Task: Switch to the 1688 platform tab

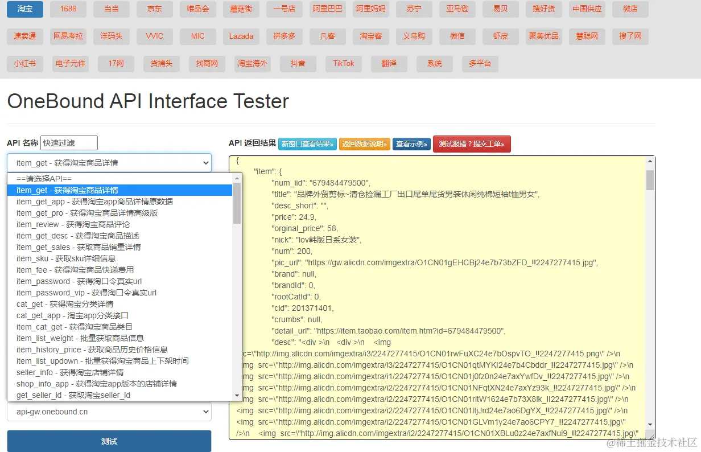Action: tap(68, 9)
